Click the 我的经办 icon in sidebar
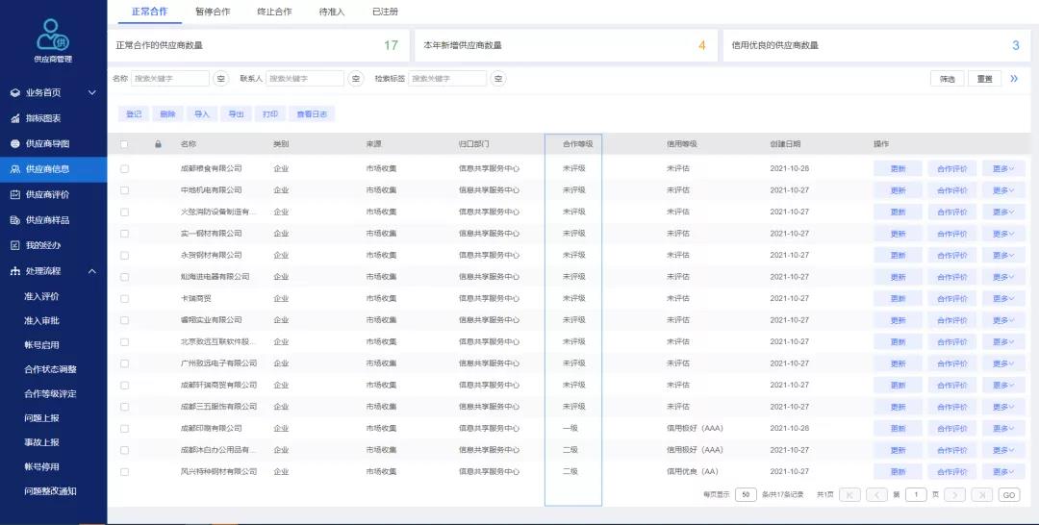 (15, 245)
